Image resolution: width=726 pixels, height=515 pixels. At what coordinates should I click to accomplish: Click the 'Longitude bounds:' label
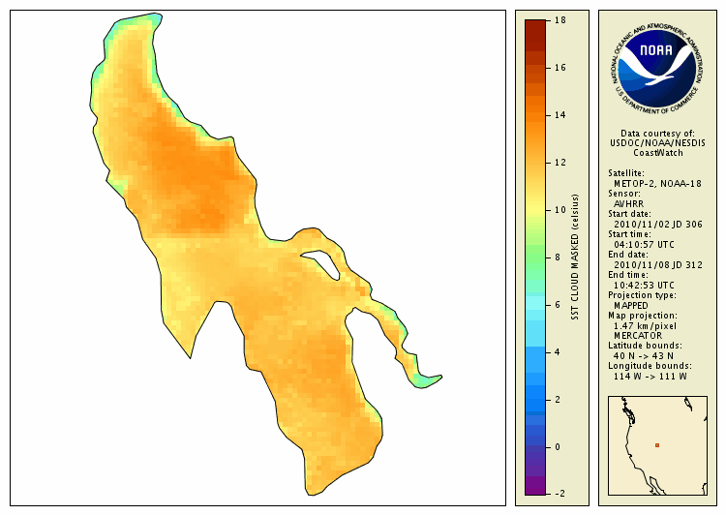[650, 366]
